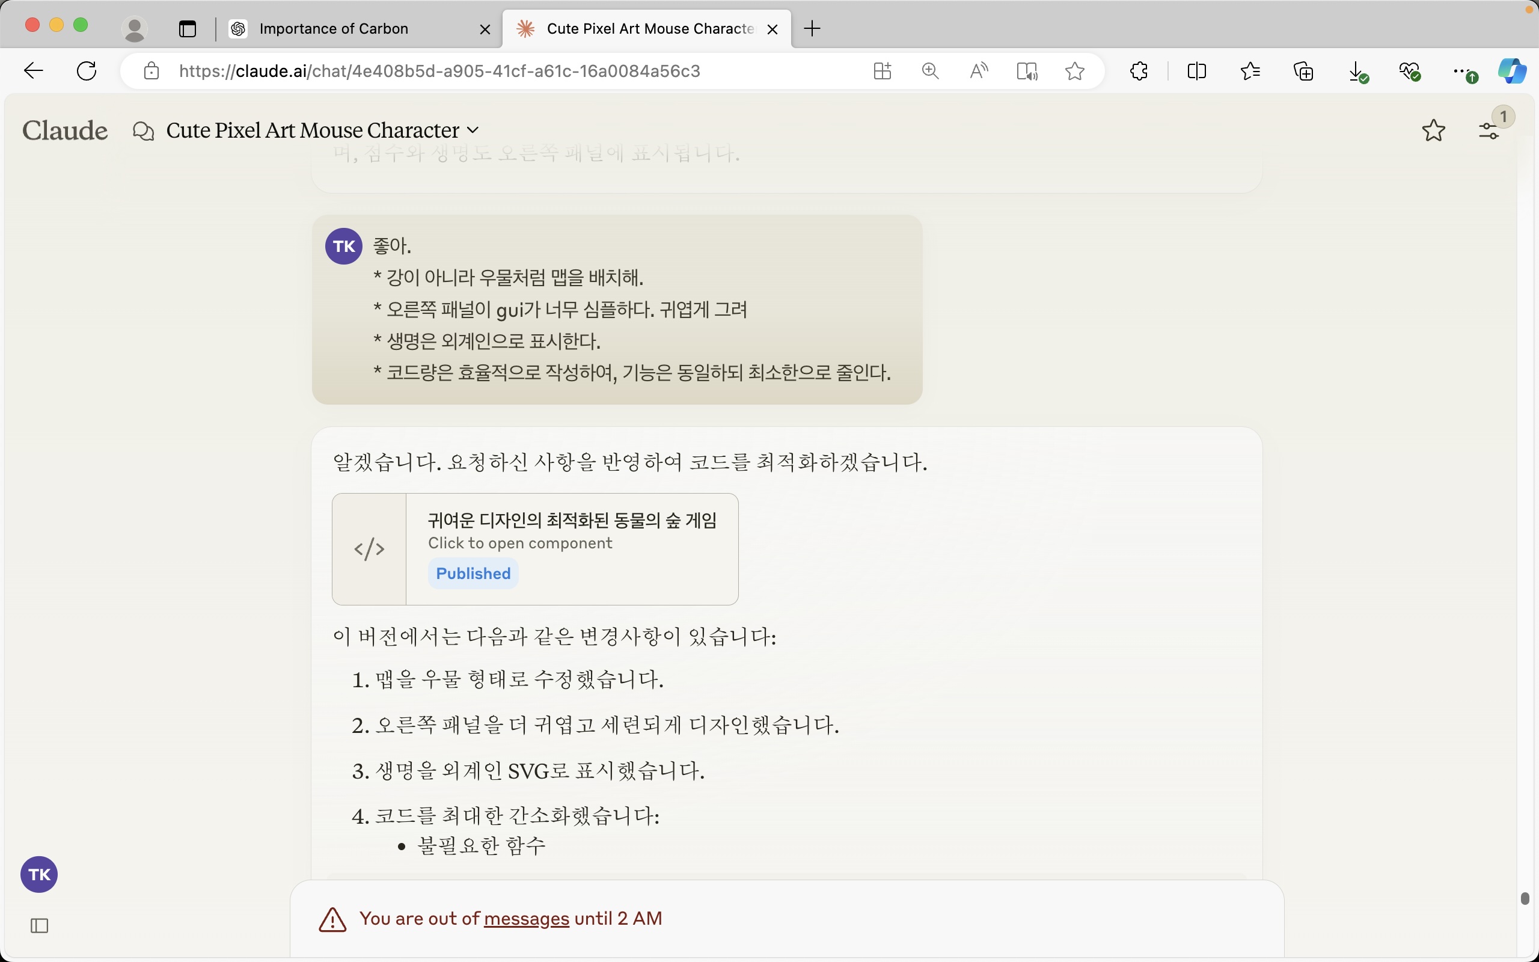Viewport: 1539px width, 962px height.
Task: Click the user message line "* 생명은 외계인으로 표시한다."
Action: [487, 342]
